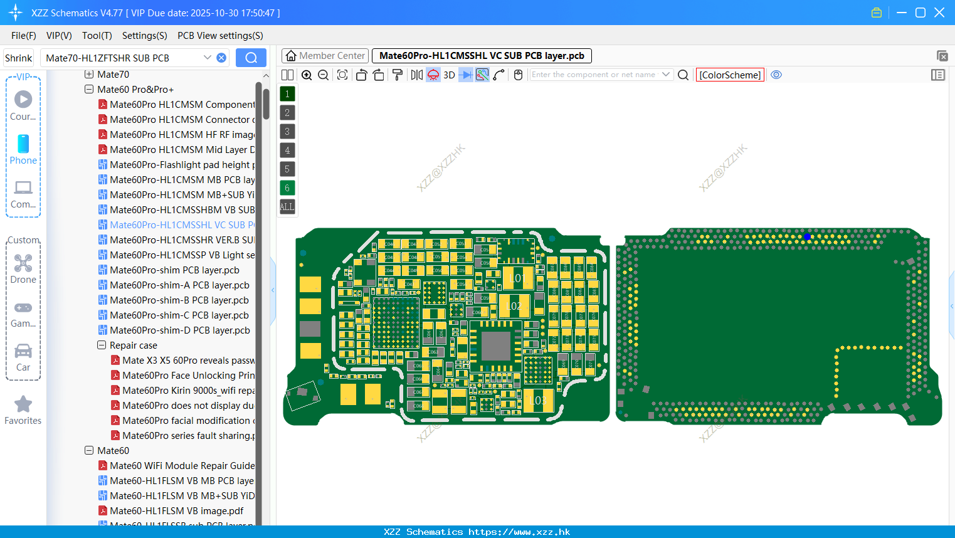The height and width of the screenshot is (538, 955).
Task: Click the zoom in magnifier icon
Action: pos(307,75)
